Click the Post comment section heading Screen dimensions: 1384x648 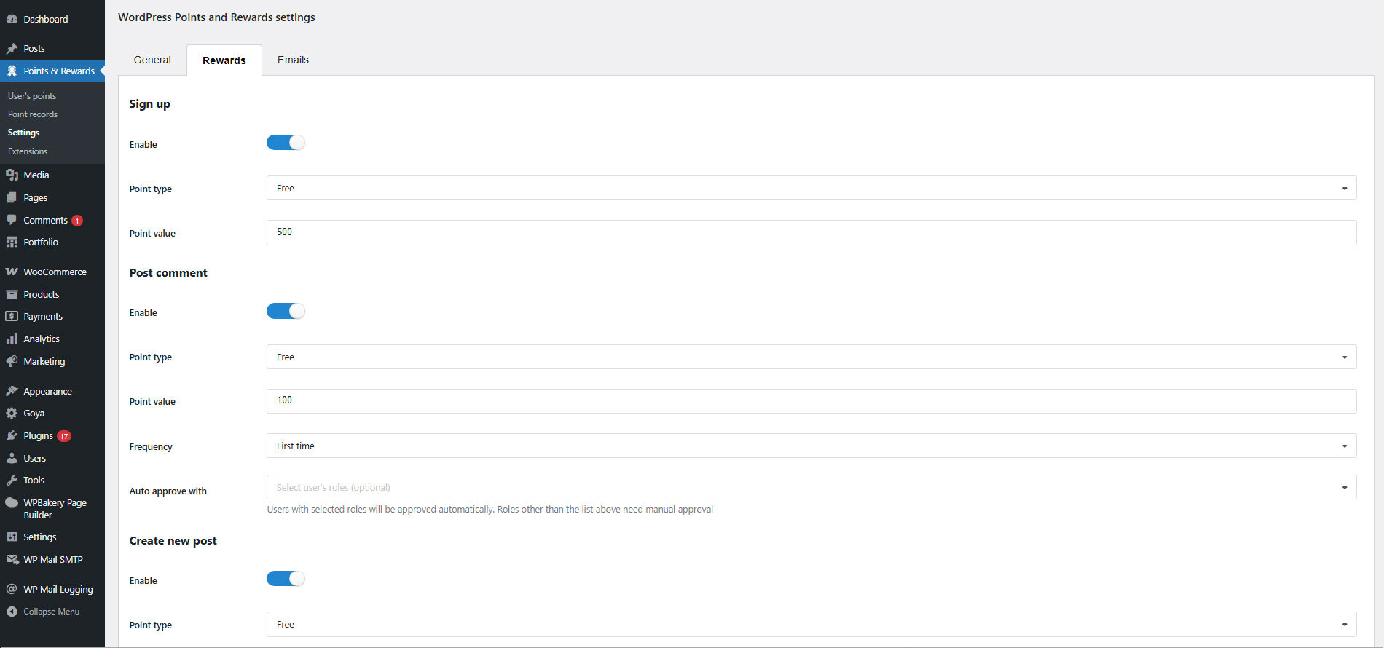tap(168, 273)
